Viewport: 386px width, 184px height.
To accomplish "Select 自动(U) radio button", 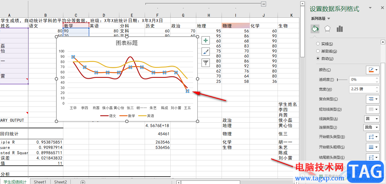I will tap(318, 58).
